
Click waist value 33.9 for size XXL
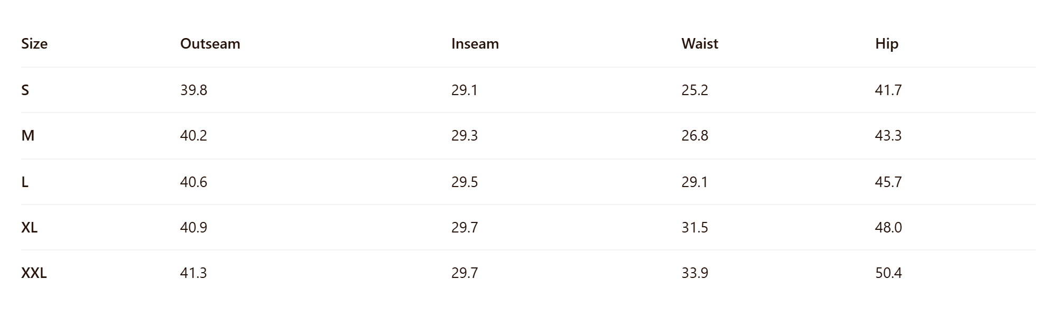pyautogui.click(x=694, y=273)
